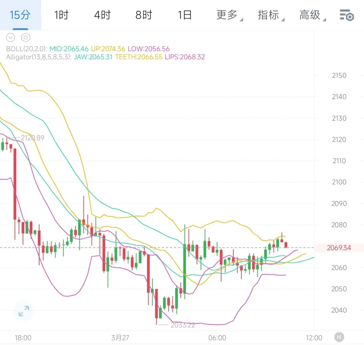Click the 2040 price axis label
Image resolution: width=364 pixels, height=345 pixels.
[x=339, y=310]
